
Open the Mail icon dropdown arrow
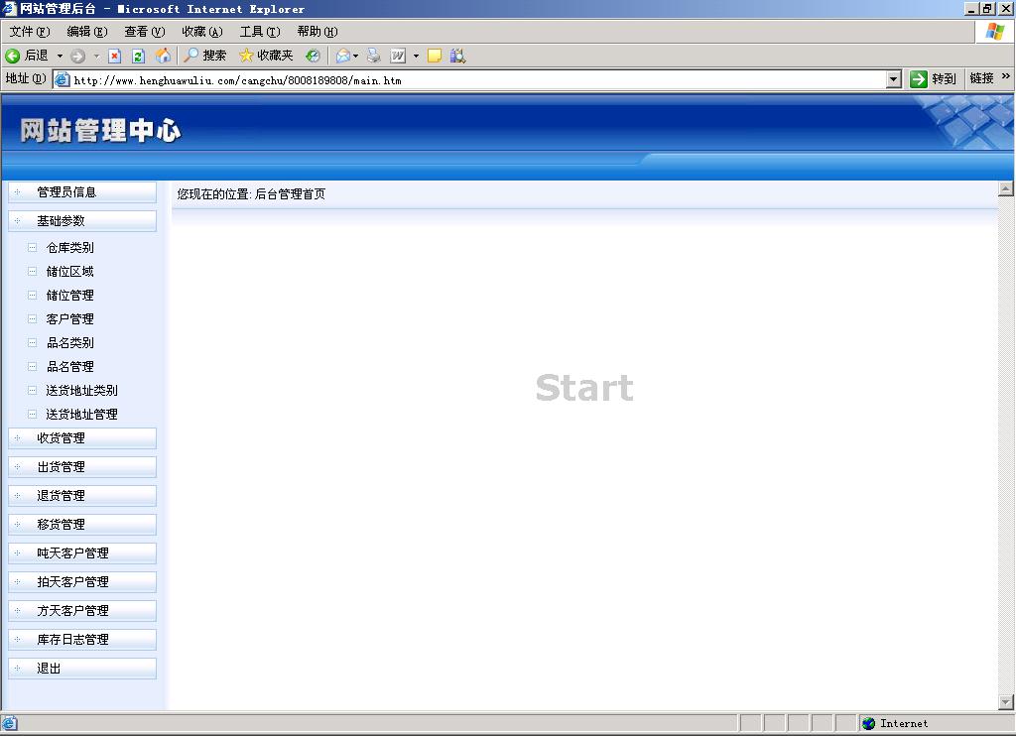356,56
